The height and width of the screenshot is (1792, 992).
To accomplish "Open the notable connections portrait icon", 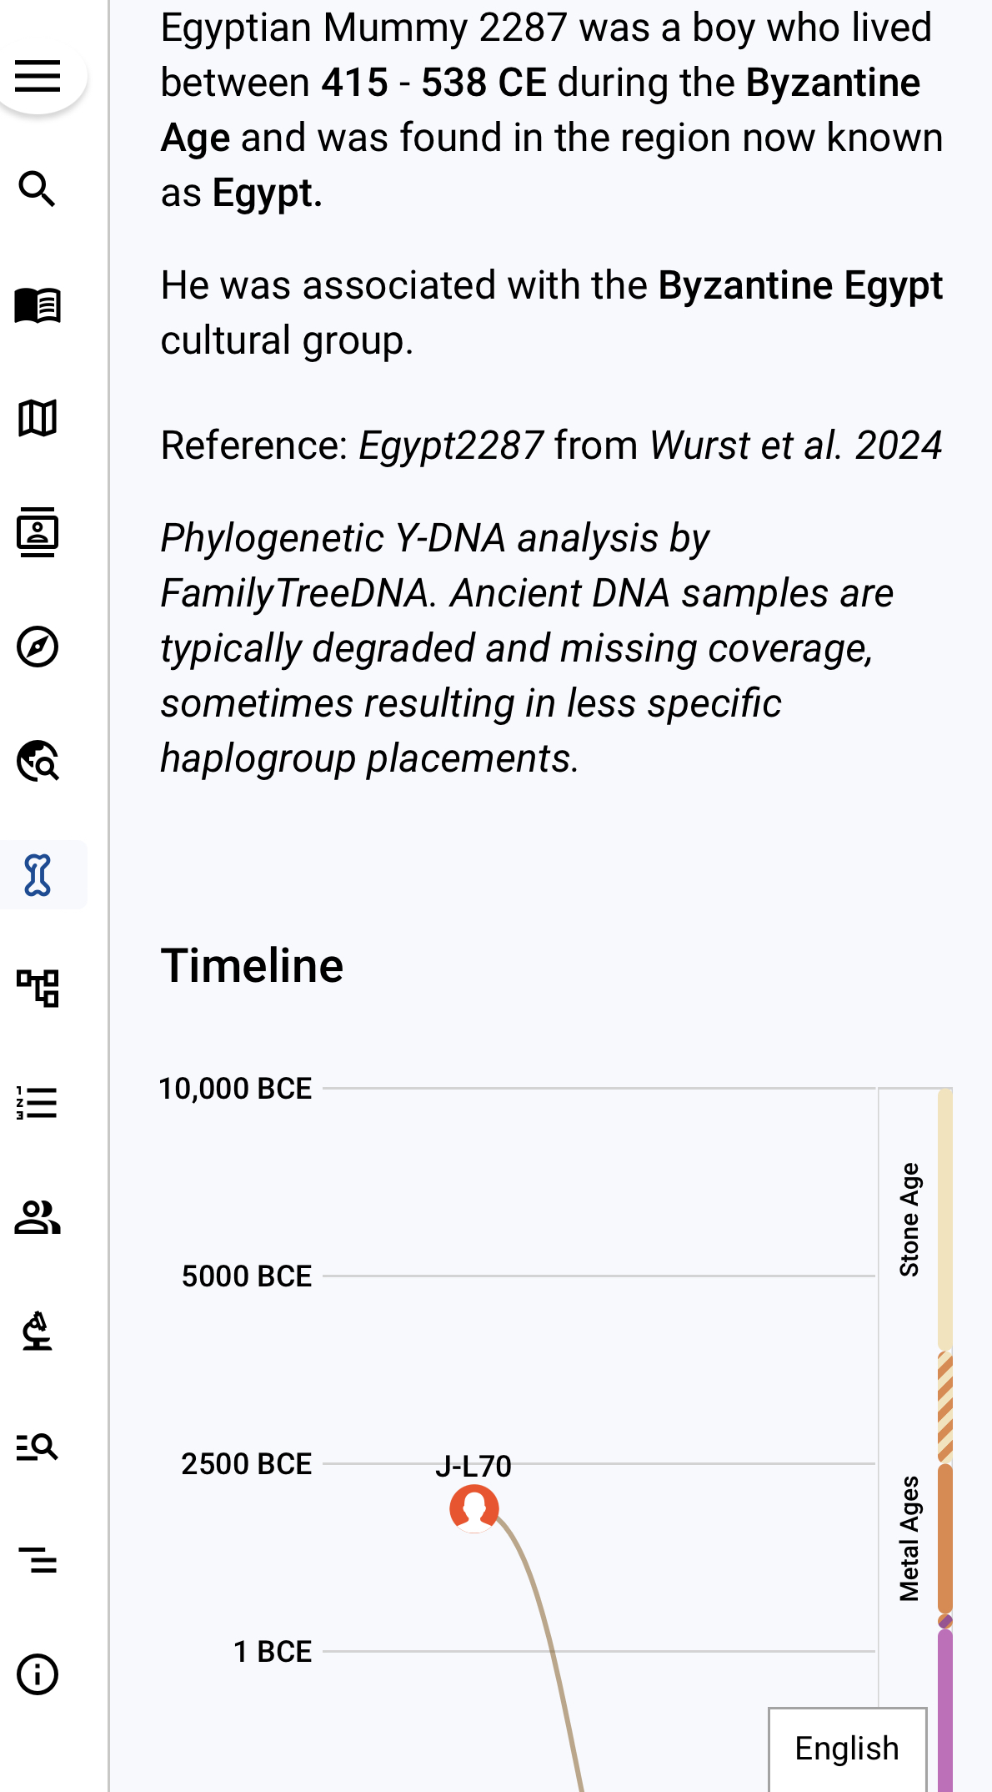I will point(38,532).
